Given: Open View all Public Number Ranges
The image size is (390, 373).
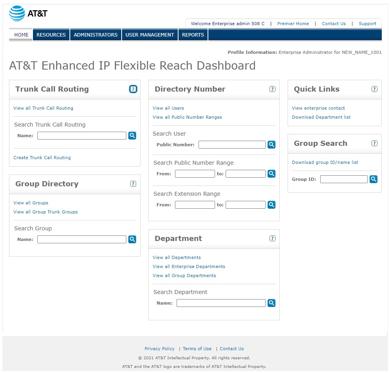Looking at the screenshot, I should point(187,117).
